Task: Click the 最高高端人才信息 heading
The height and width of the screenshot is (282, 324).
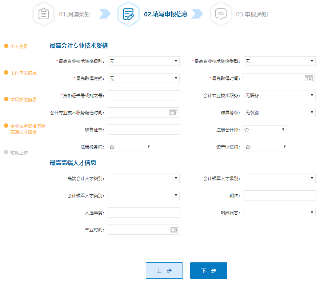Action: (73, 163)
